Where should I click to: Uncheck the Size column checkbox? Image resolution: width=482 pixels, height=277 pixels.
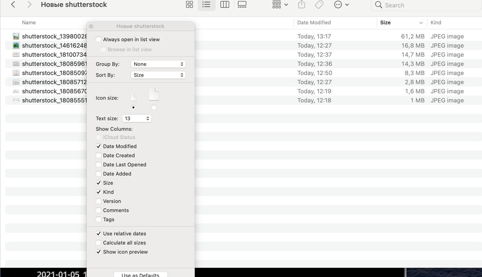(98, 183)
